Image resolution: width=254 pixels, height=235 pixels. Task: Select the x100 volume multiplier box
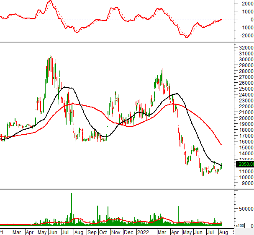coord(240,226)
